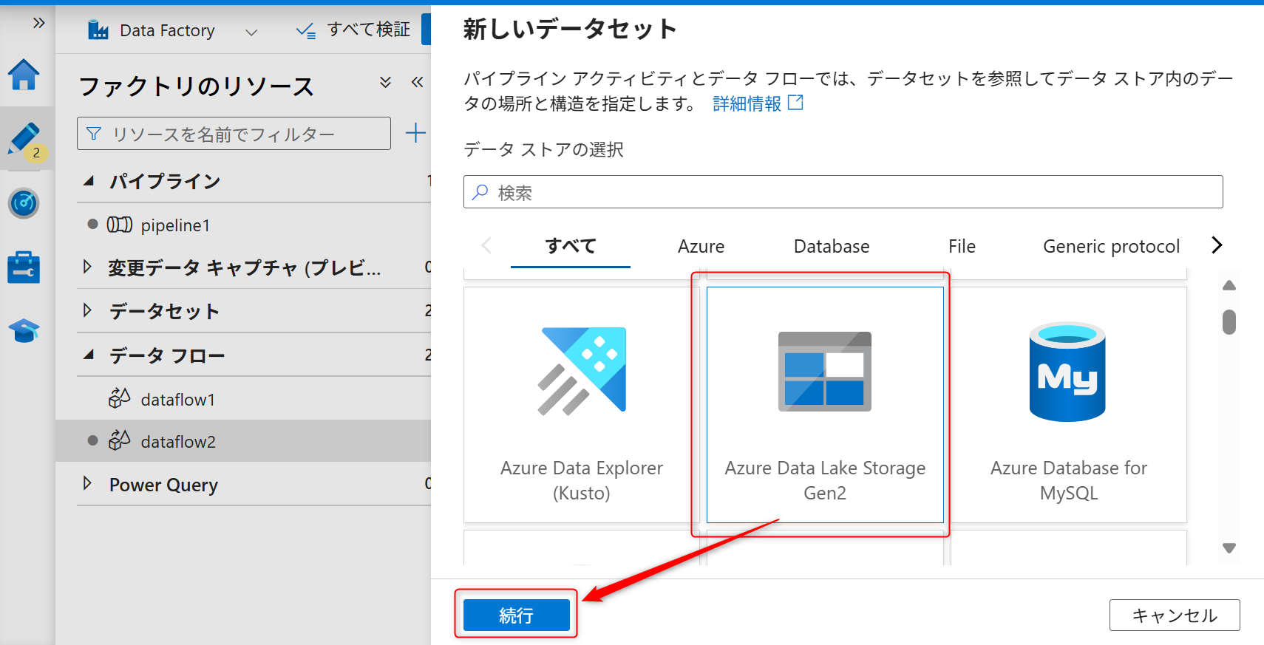
Task: Click the dataflow2 data flow icon
Action: coord(119,440)
